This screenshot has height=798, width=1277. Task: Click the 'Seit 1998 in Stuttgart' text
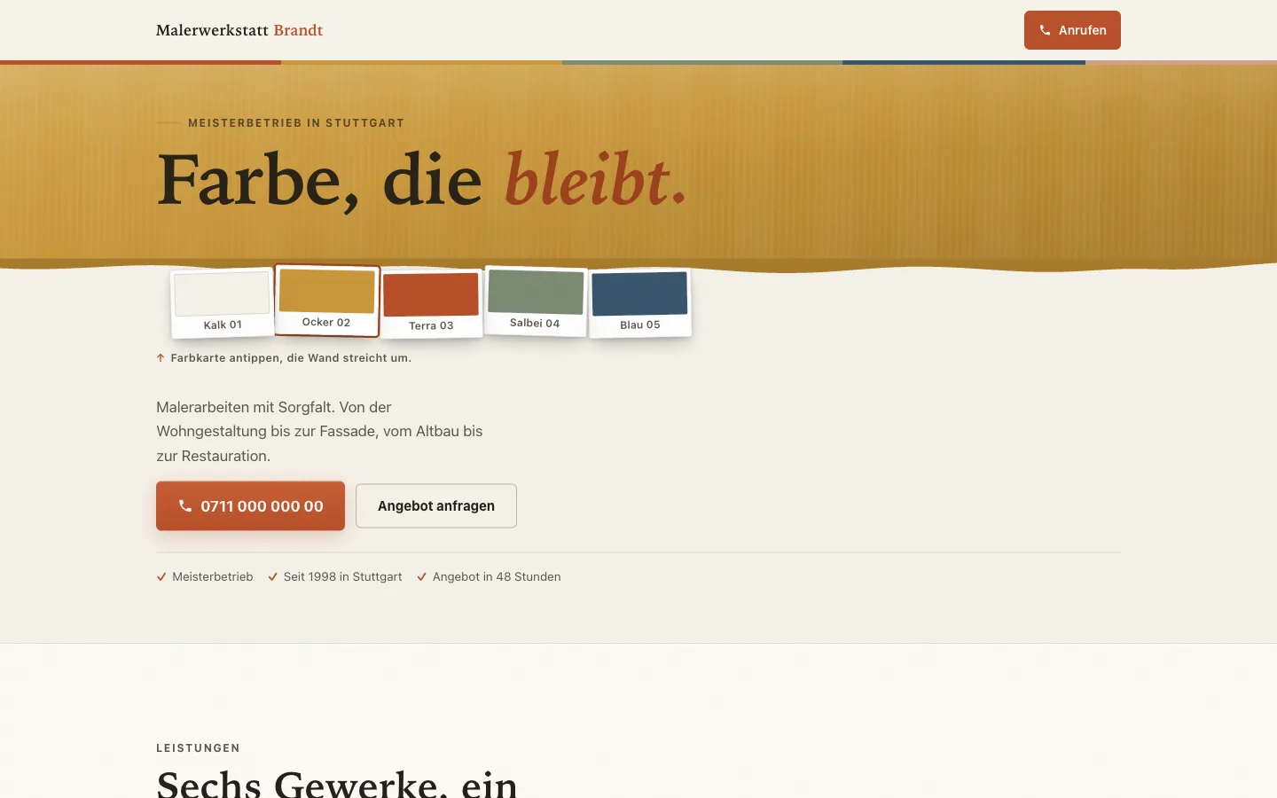click(x=342, y=577)
